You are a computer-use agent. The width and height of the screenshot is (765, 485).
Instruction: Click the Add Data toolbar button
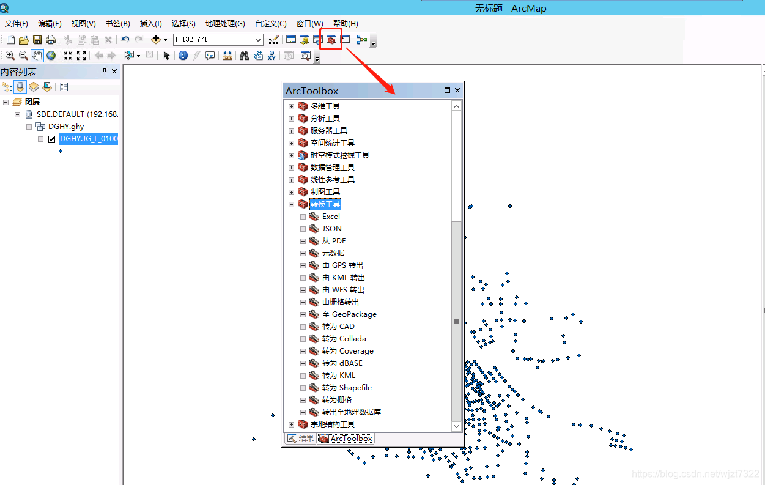pos(155,40)
